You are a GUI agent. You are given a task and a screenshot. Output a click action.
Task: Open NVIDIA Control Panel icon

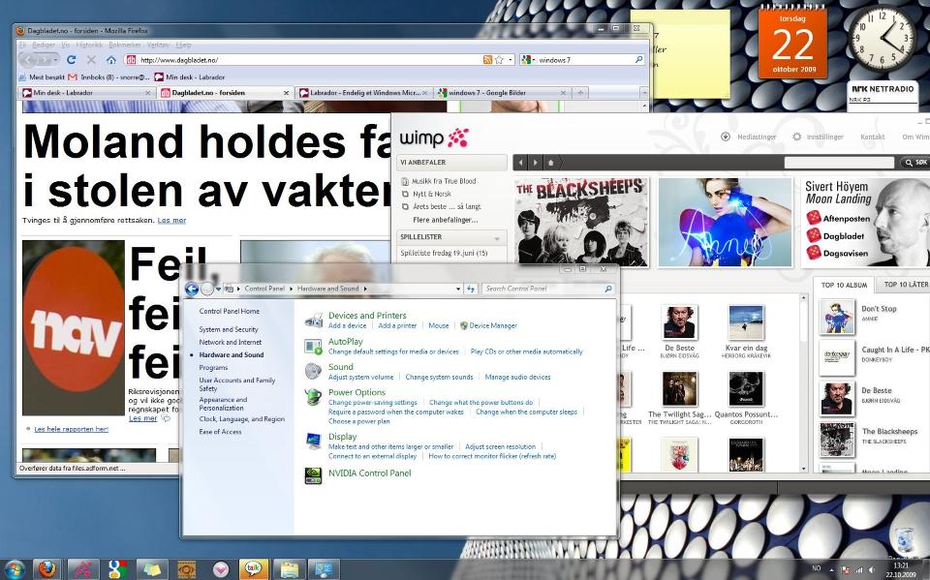click(x=313, y=475)
